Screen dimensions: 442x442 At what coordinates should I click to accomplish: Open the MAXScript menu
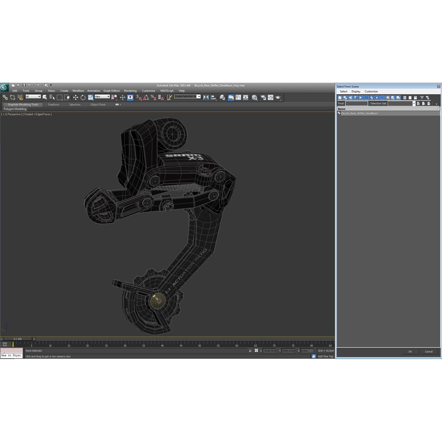167,91
